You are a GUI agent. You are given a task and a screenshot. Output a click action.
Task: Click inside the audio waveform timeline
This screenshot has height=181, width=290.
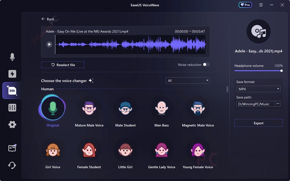click(130, 45)
